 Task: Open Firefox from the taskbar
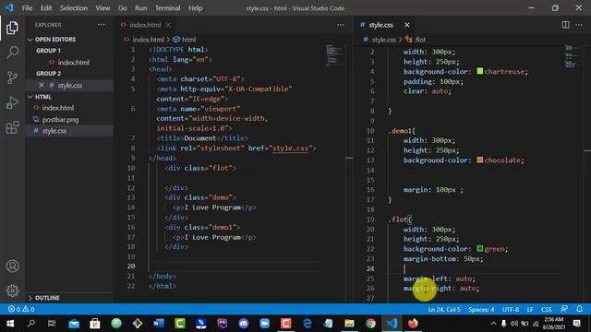(x=413, y=324)
